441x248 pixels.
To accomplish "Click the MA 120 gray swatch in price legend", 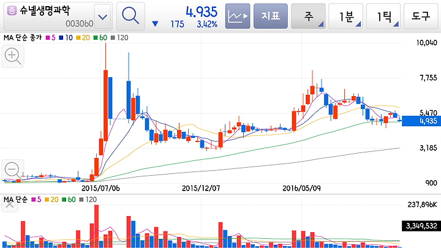I will click(x=113, y=38).
